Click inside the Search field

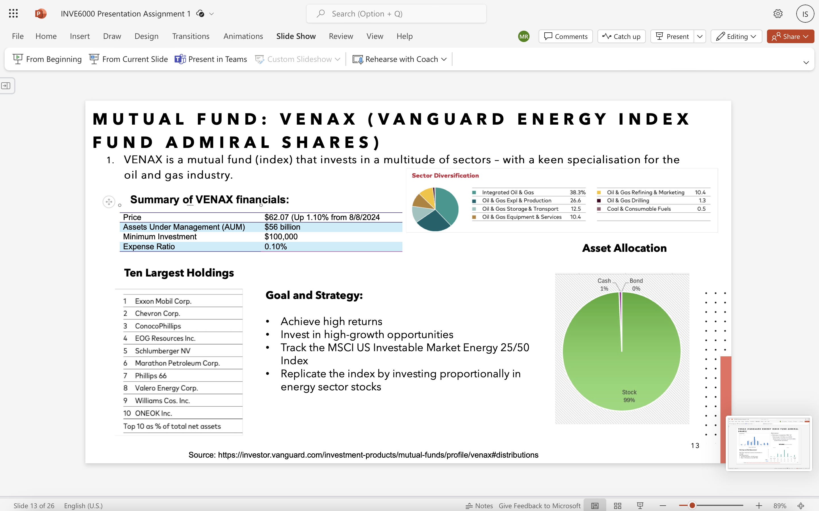tap(395, 14)
